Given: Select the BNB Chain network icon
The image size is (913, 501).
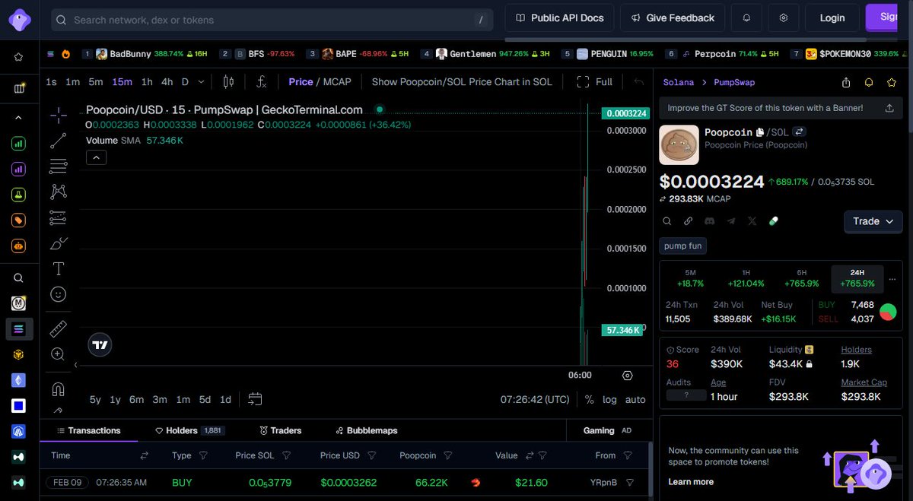Looking at the screenshot, I should (19, 354).
